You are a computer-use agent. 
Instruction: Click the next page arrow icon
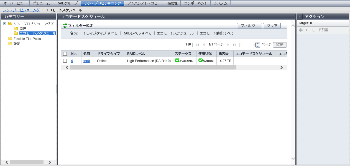pos(228,45)
